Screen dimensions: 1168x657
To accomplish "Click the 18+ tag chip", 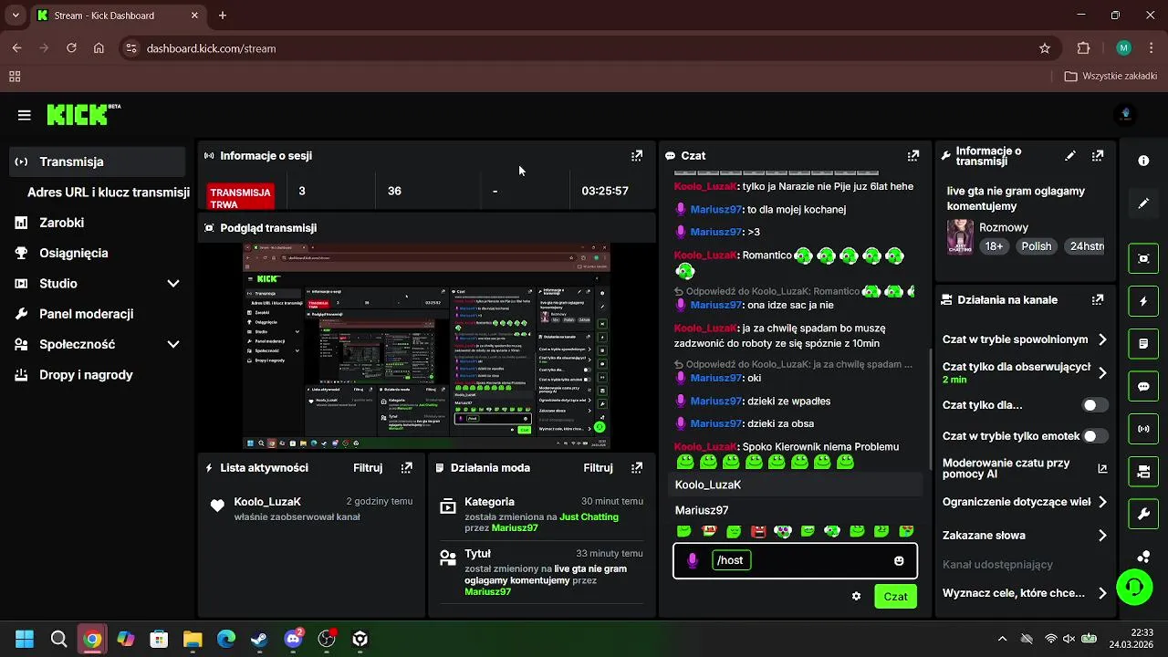I will point(994,246).
